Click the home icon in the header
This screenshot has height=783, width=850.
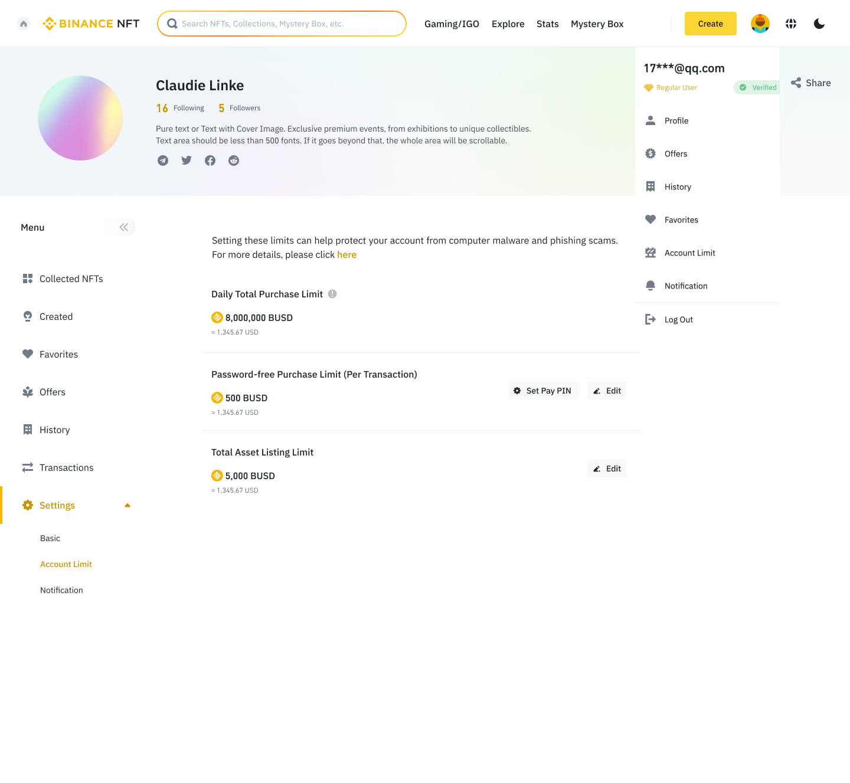tap(24, 24)
